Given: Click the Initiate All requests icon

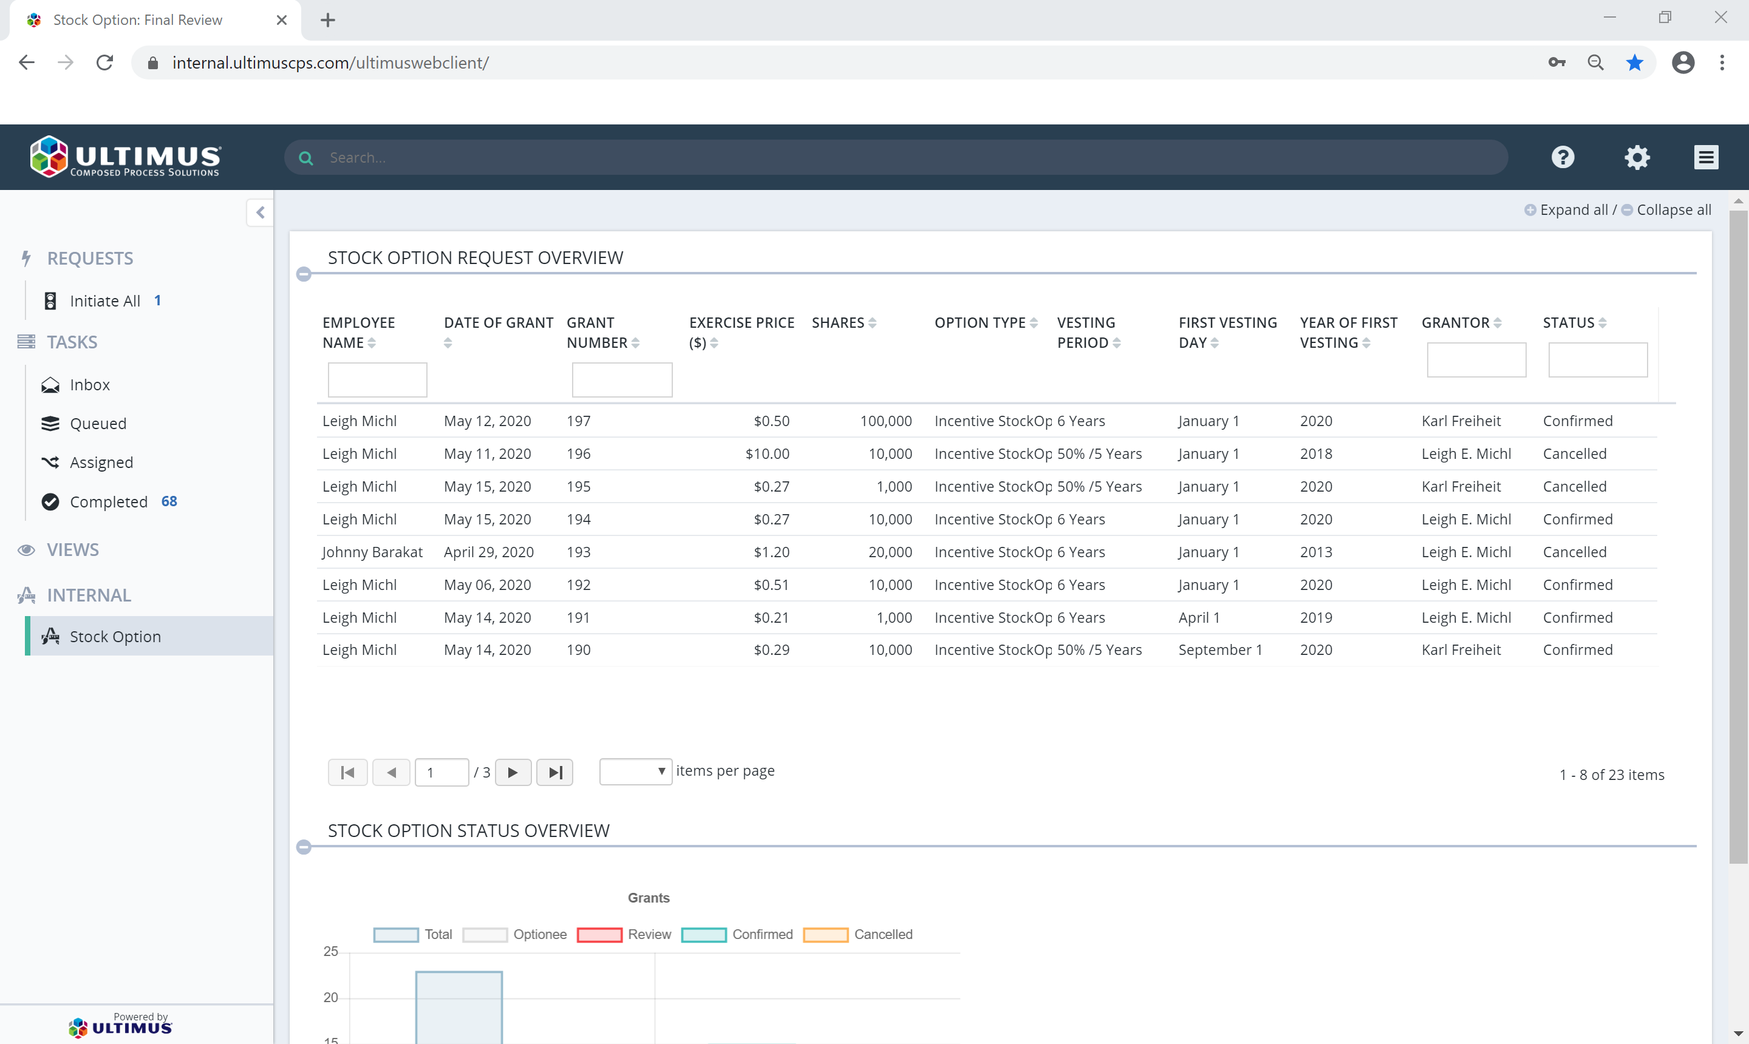Looking at the screenshot, I should point(50,300).
